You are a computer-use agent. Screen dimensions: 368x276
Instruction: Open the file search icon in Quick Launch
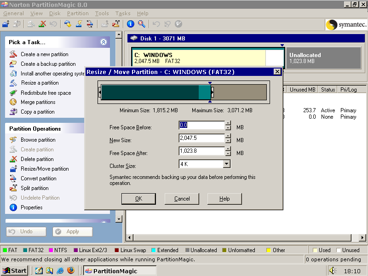(x=50, y=270)
